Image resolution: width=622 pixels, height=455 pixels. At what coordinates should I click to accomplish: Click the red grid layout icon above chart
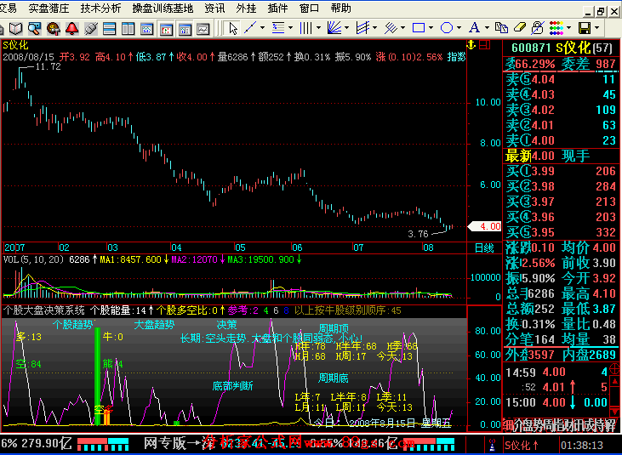pos(485,45)
